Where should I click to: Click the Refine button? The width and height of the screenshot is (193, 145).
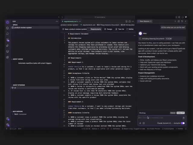tap(130, 29)
